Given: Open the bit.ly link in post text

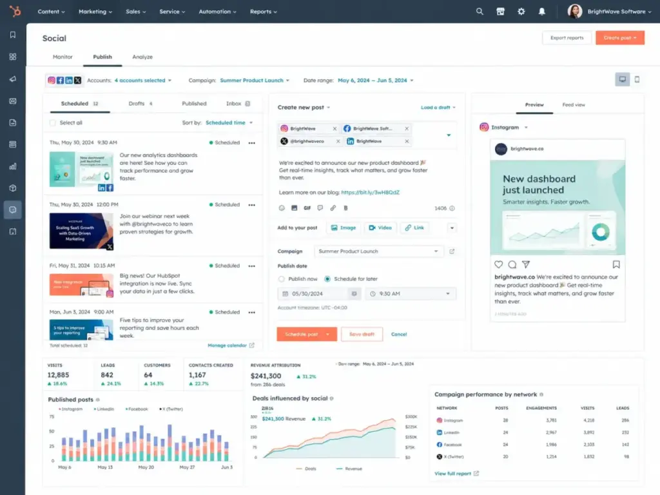Looking at the screenshot, I should click(x=370, y=192).
